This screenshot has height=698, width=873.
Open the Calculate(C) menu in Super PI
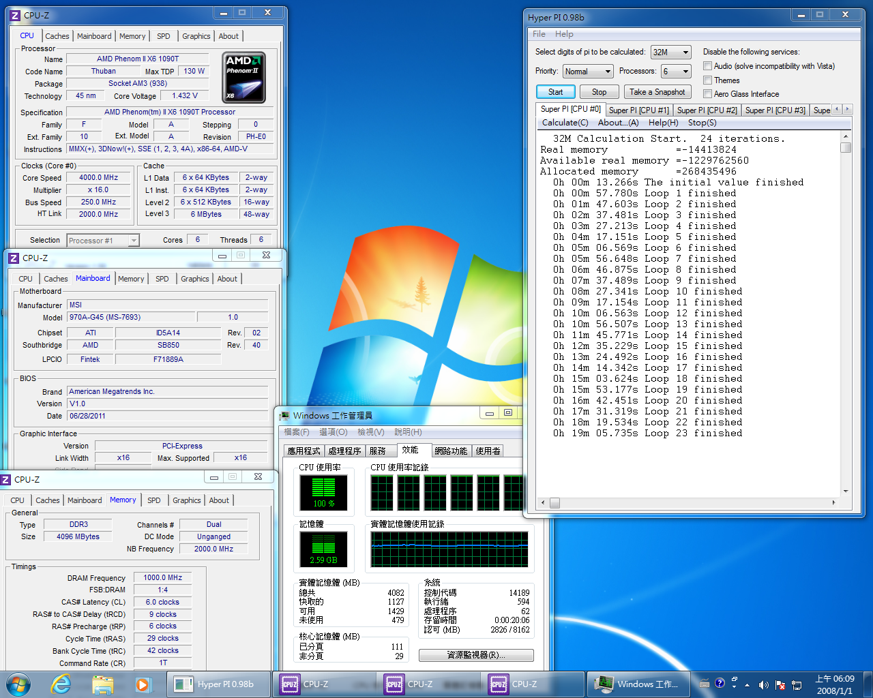point(565,123)
